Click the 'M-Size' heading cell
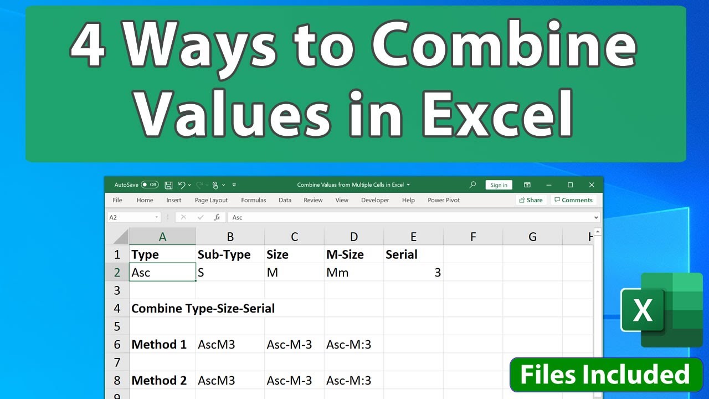This screenshot has width=709, height=399. pyautogui.click(x=354, y=254)
